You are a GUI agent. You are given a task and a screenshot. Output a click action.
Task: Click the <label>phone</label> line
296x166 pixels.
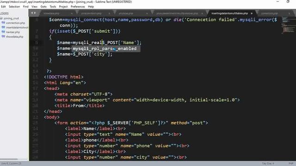point(97,140)
